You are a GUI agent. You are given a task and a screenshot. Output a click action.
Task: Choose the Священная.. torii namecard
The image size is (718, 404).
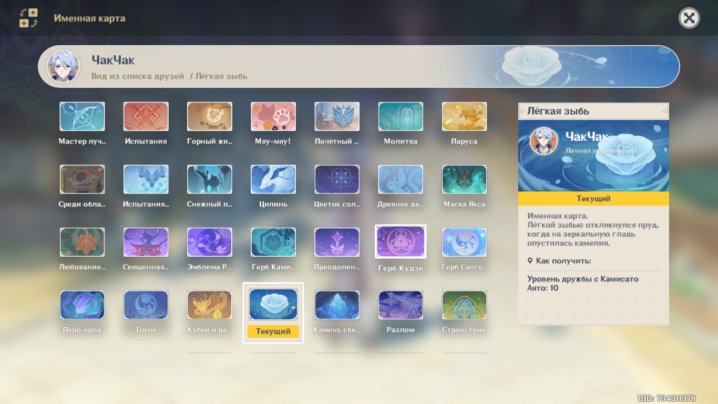pyautogui.click(x=146, y=242)
